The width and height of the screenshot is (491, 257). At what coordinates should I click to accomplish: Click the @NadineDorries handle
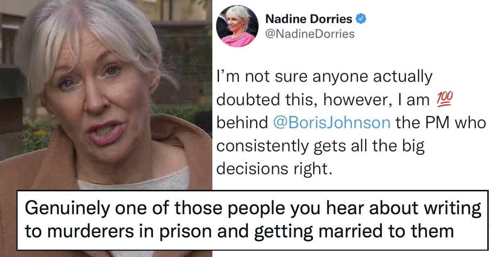pyautogui.click(x=310, y=34)
